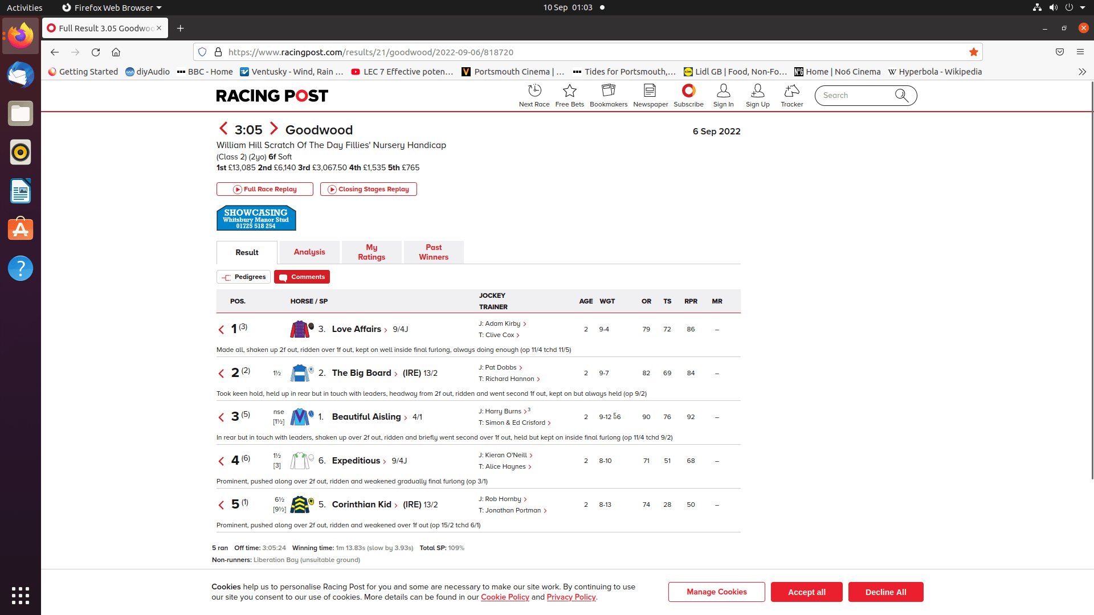Screen dimensions: 1094x615
Task: Toggle Comments display
Action: tap(302, 277)
